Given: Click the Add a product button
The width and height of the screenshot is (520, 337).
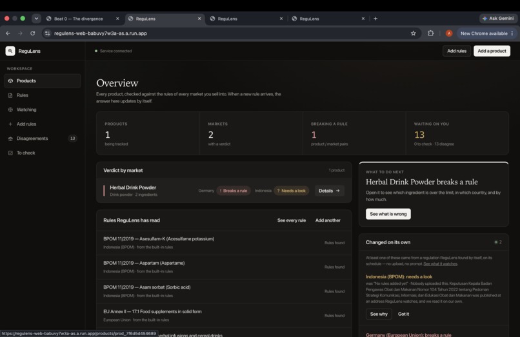Looking at the screenshot, I should pyautogui.click(x=492, y=51).
